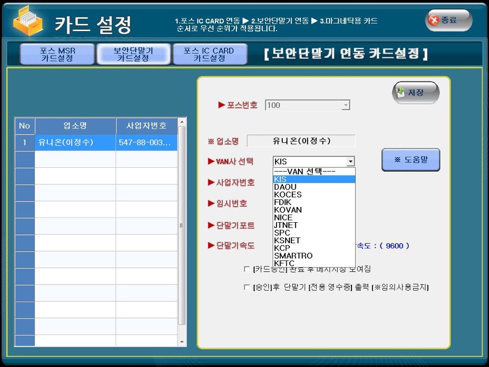
Task: Open the 도움말 help button
Action: click(x=411, y=160)
